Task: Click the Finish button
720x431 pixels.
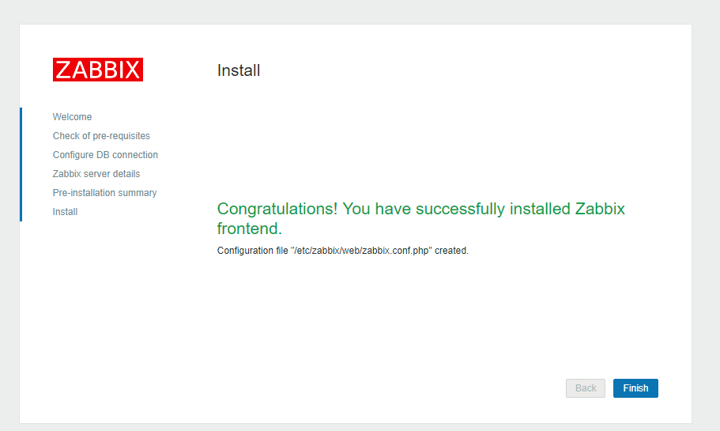Action: (635, 388)
